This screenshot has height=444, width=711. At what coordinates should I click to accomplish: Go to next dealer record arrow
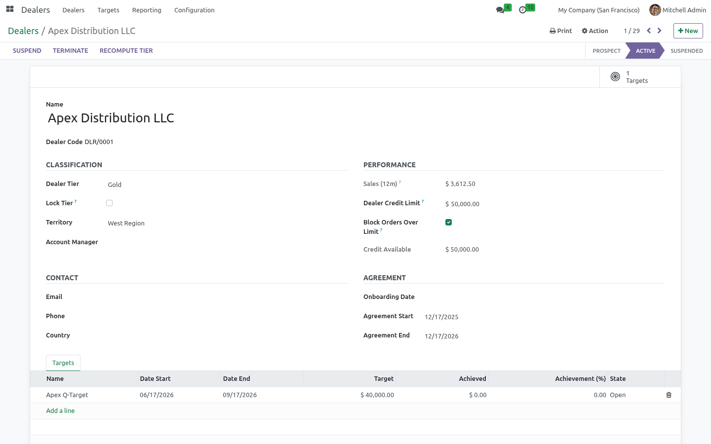tap(659, 31)
